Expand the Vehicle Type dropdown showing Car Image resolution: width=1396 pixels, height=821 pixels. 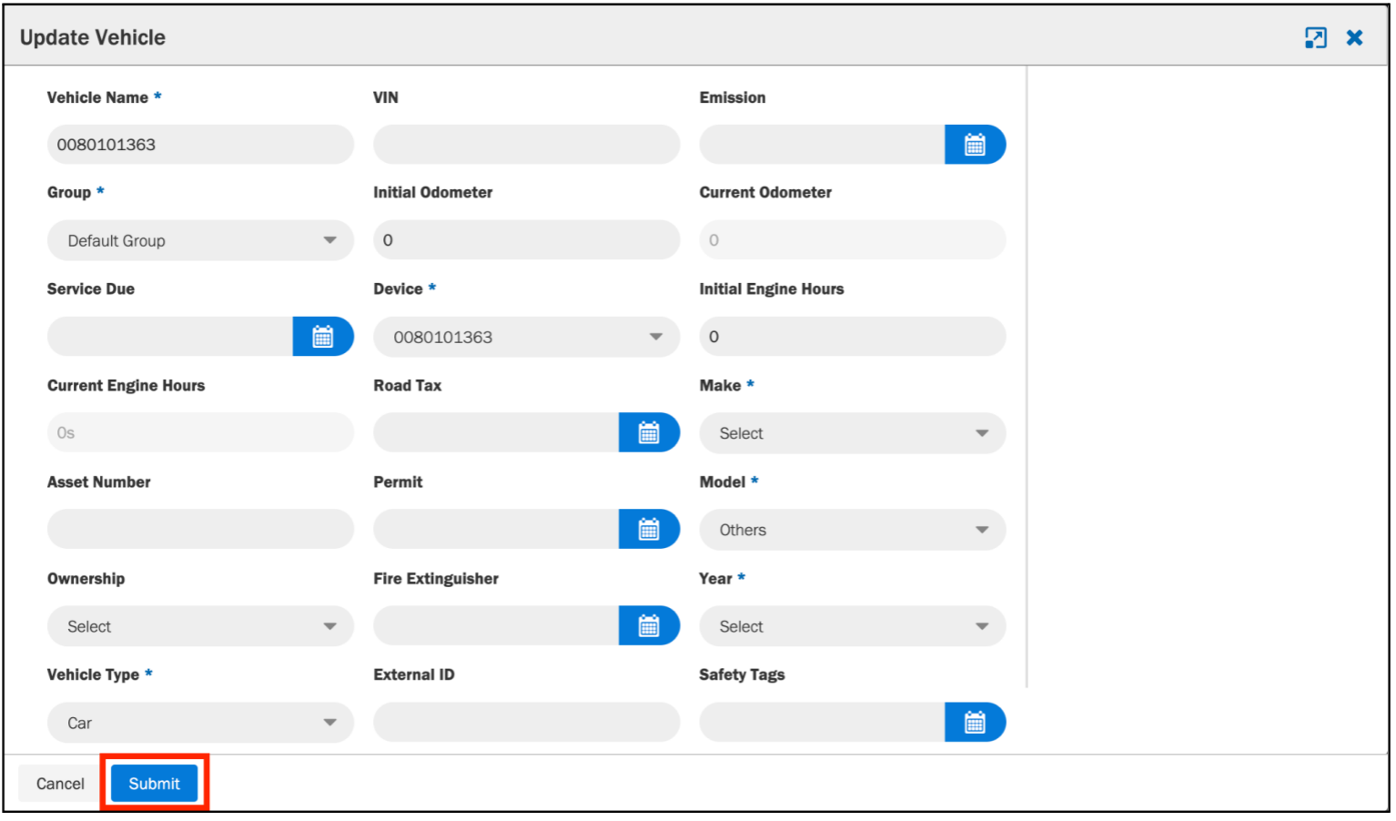coord(200,723)
